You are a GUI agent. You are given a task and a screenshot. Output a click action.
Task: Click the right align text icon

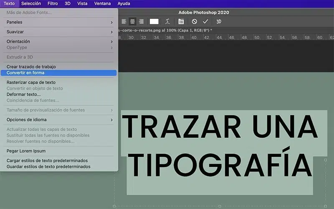click(141, 22)
